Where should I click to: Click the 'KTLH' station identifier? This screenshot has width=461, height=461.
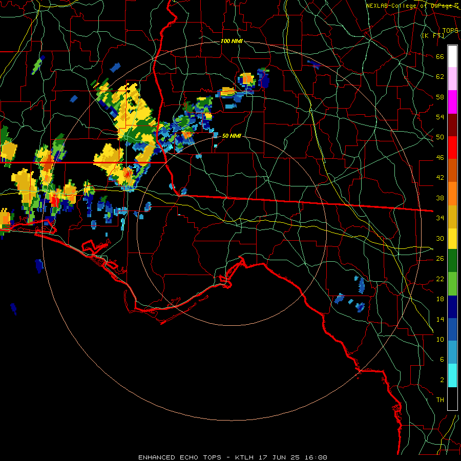244,457
